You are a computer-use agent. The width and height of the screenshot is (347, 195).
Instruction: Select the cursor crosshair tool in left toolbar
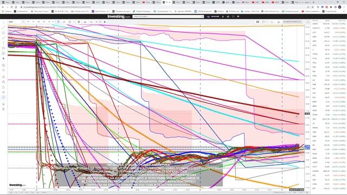click(x=3, y=23)
